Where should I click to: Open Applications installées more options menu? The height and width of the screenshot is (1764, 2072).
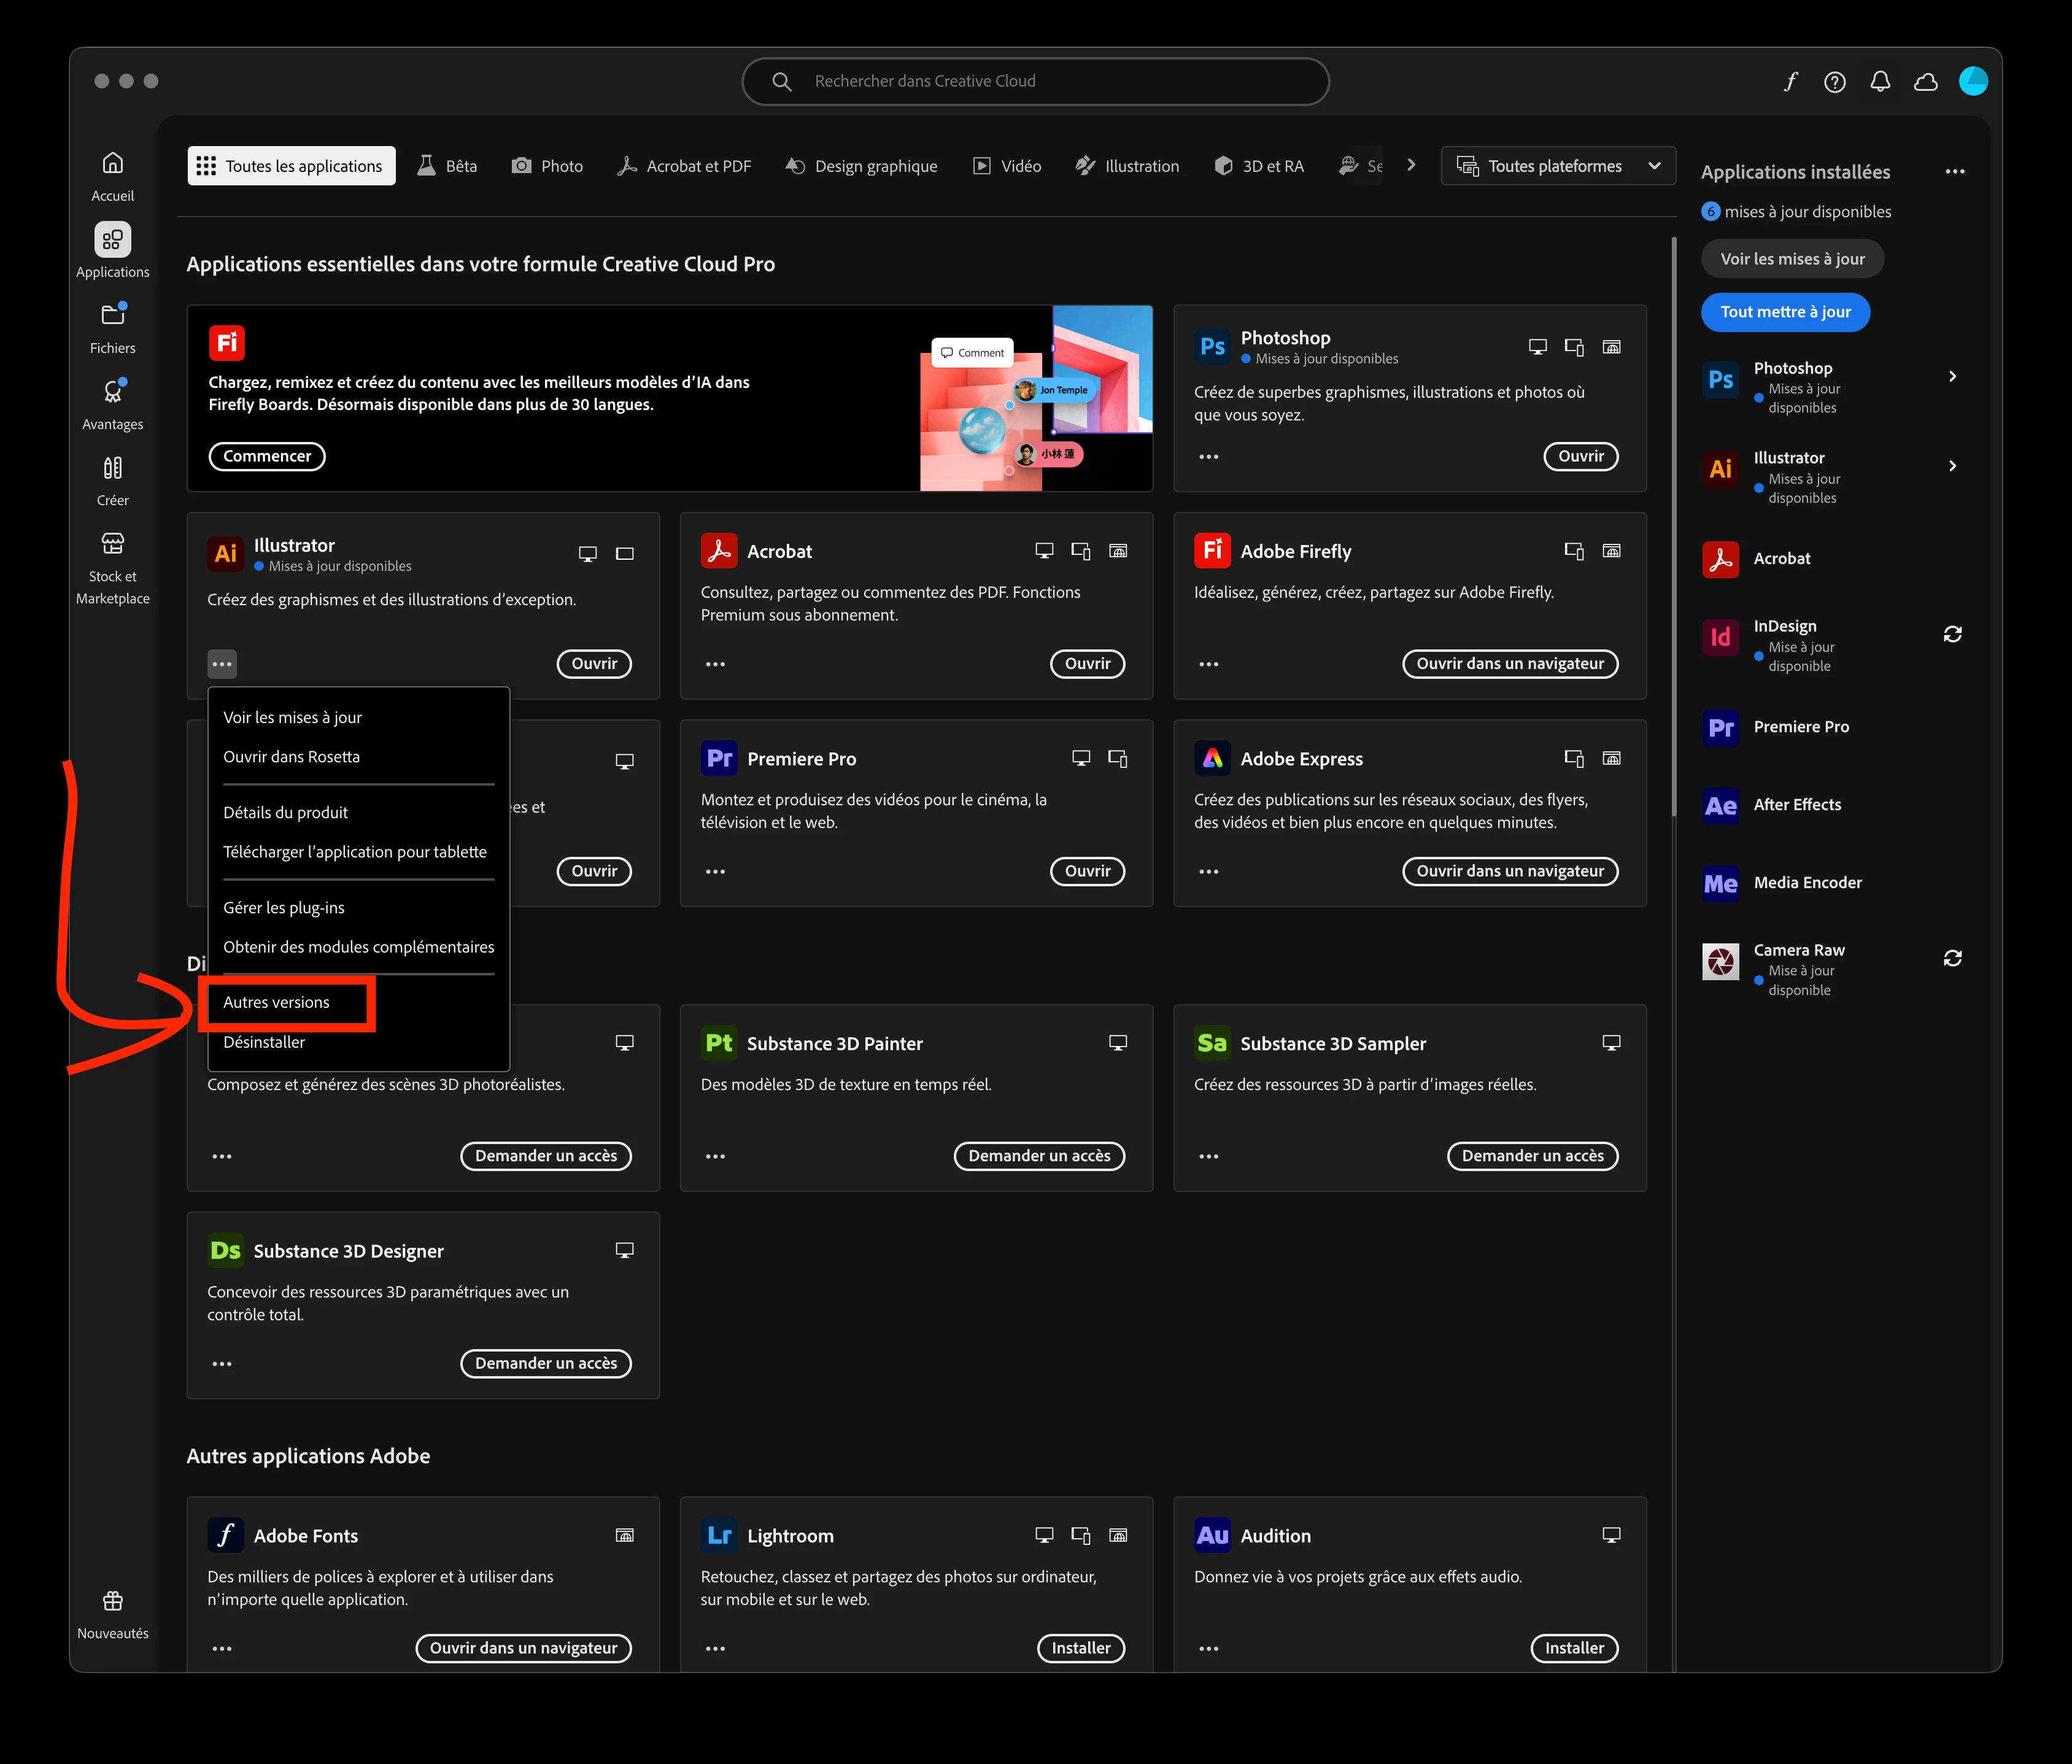pyautogui.click(x=1954, y=172)
